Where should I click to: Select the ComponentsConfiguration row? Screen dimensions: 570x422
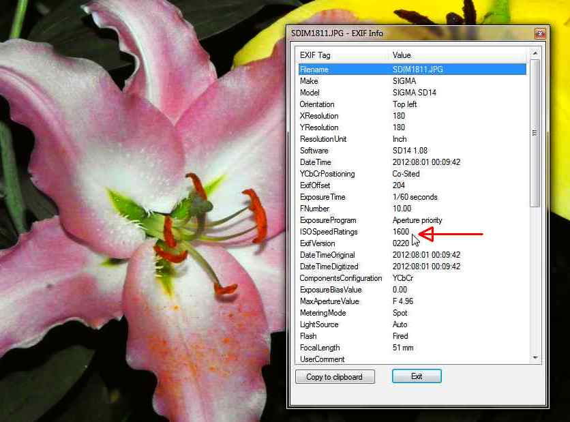[x=412, y=278]
